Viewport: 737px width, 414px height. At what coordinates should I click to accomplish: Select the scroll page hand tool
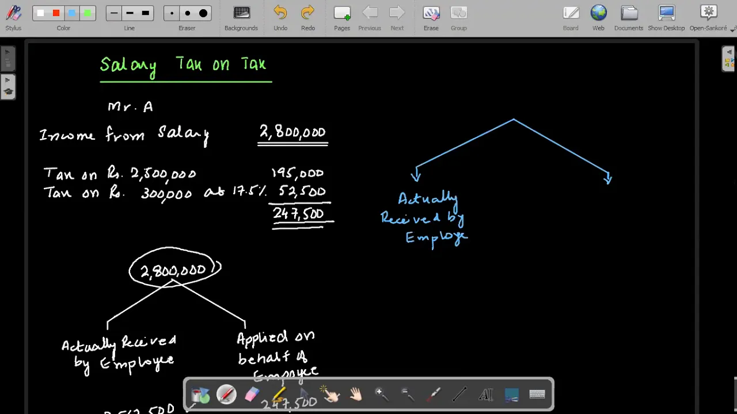356,394
